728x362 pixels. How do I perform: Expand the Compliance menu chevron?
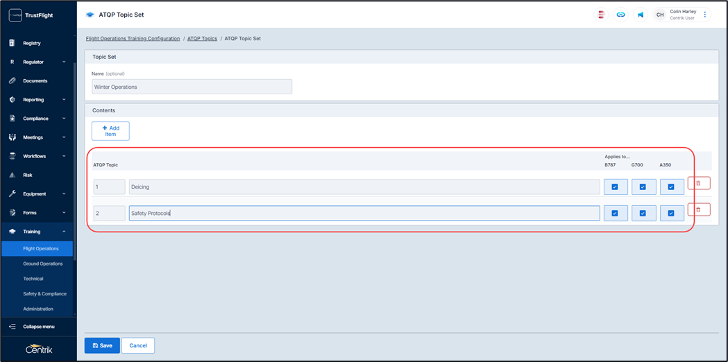coord(64,119)
